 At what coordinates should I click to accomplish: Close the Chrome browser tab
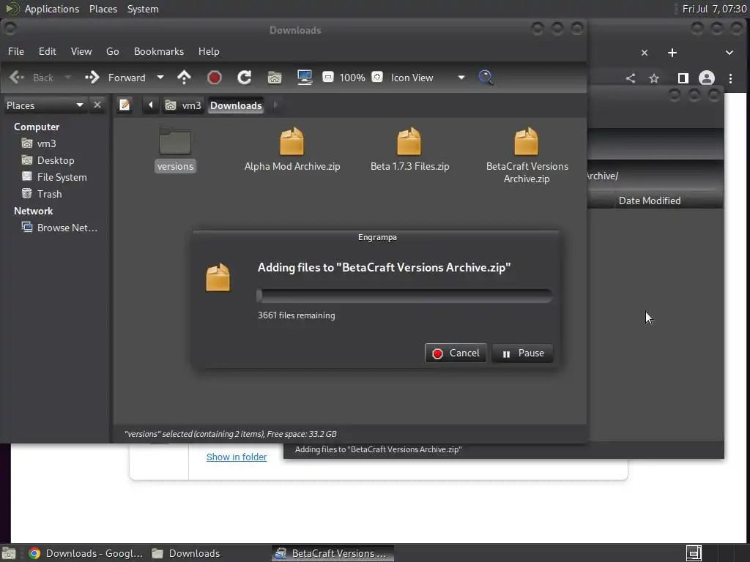(645, 53)
